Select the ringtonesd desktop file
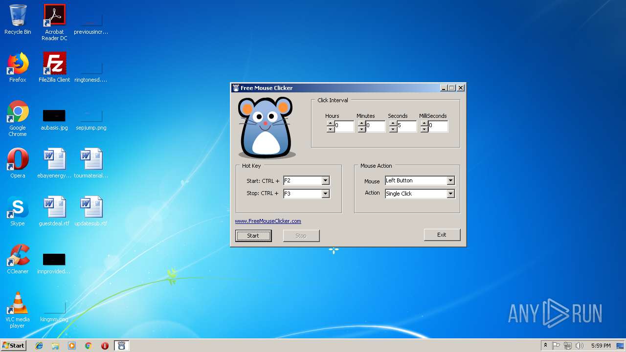Image resolution: width=626 pixels, height=352 pixels. [91, 71]
